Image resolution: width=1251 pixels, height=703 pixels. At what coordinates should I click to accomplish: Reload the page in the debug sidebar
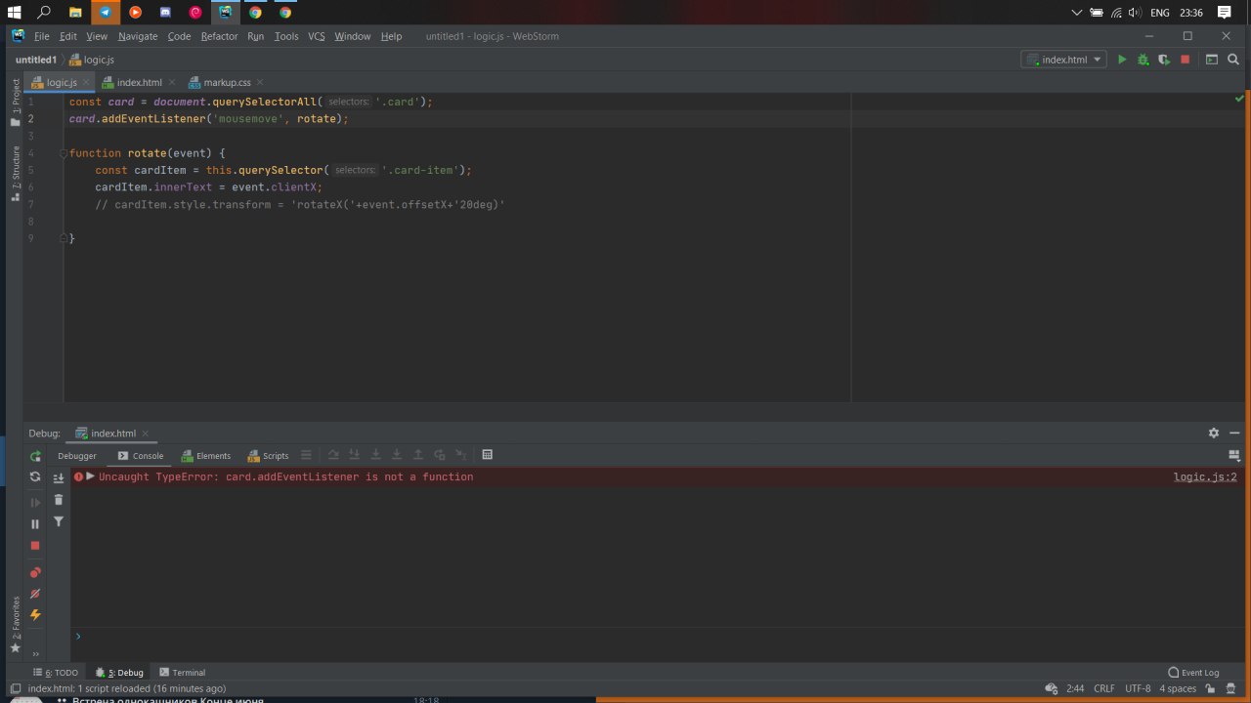35,476
